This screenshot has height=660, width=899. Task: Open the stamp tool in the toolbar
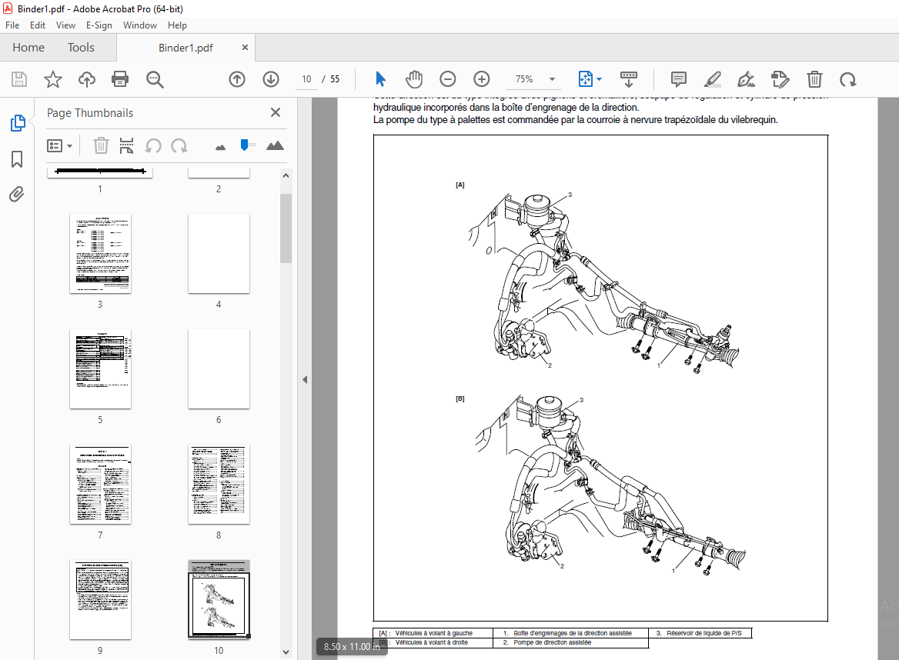(780, 79)
